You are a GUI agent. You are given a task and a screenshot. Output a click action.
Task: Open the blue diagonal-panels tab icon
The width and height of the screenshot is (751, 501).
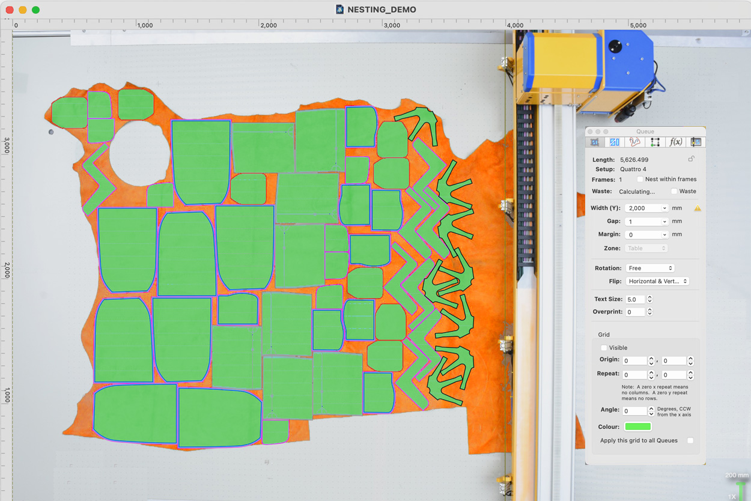pyautogui.click(x=614, y=142)
